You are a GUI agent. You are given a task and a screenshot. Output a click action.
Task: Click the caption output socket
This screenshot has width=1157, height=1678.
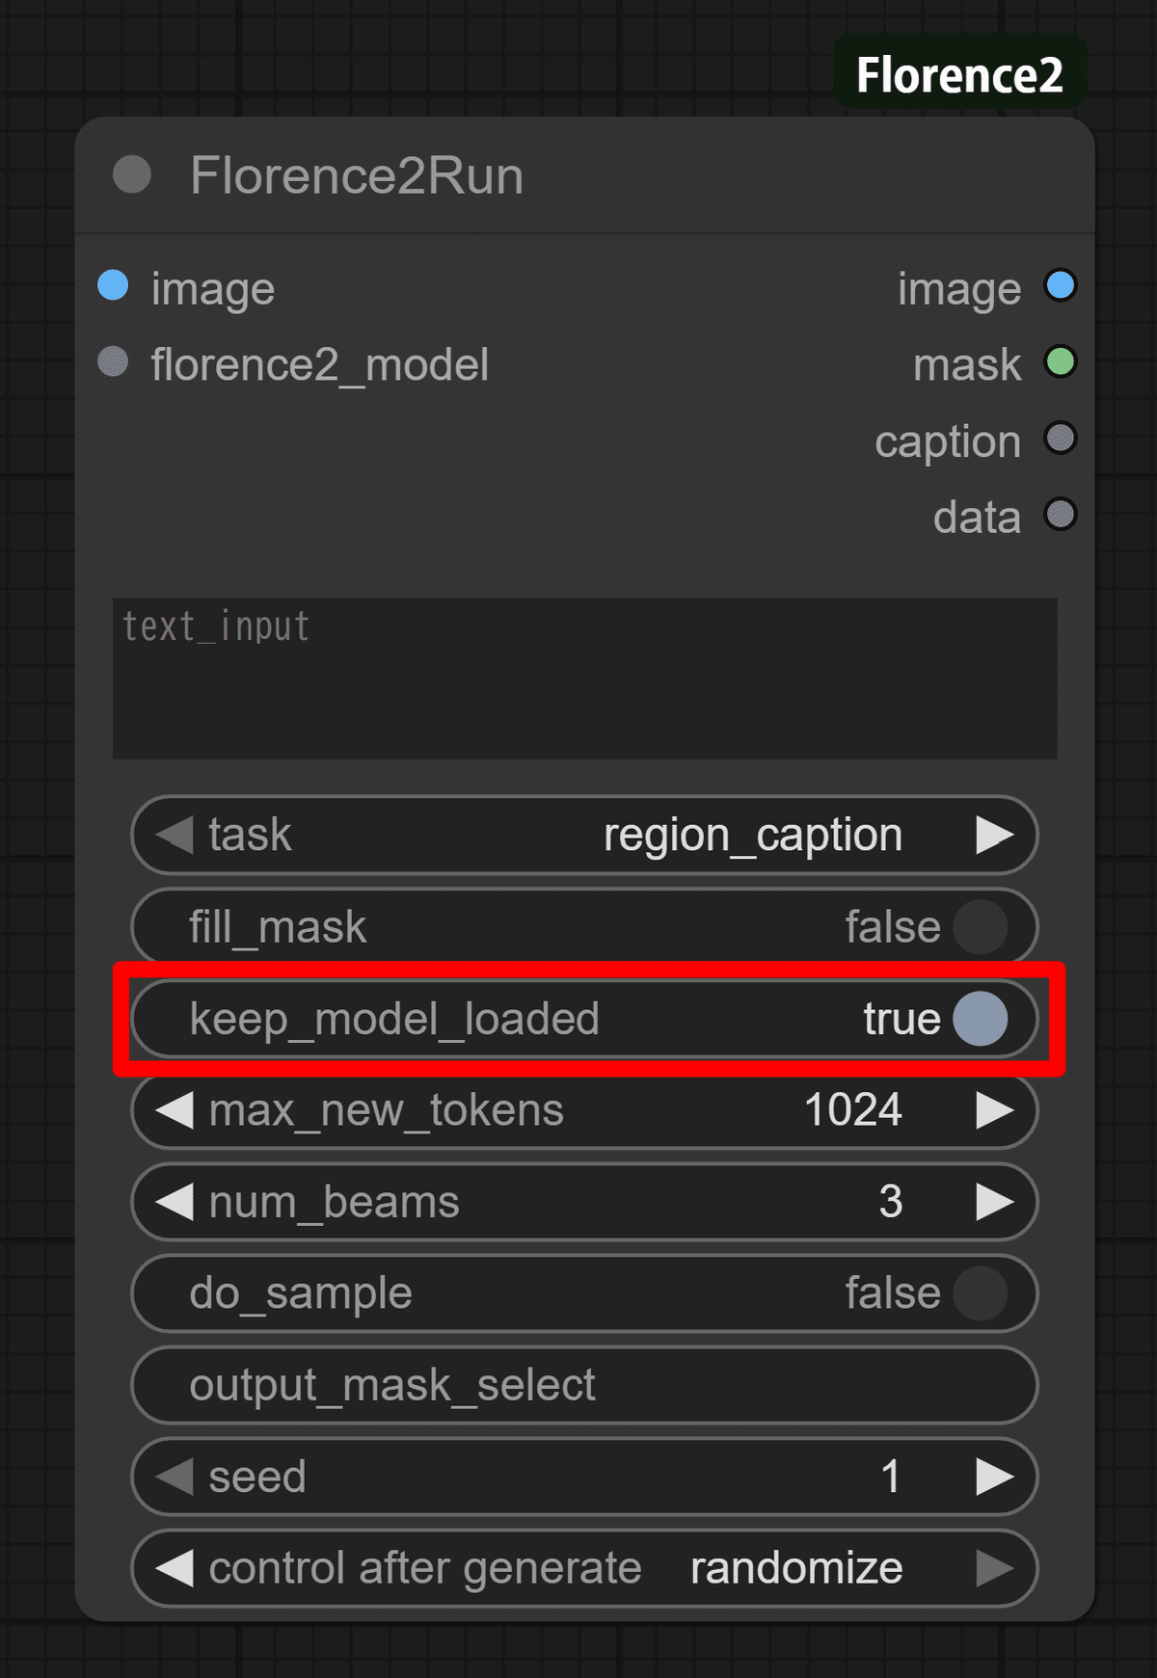[1061, 439]
